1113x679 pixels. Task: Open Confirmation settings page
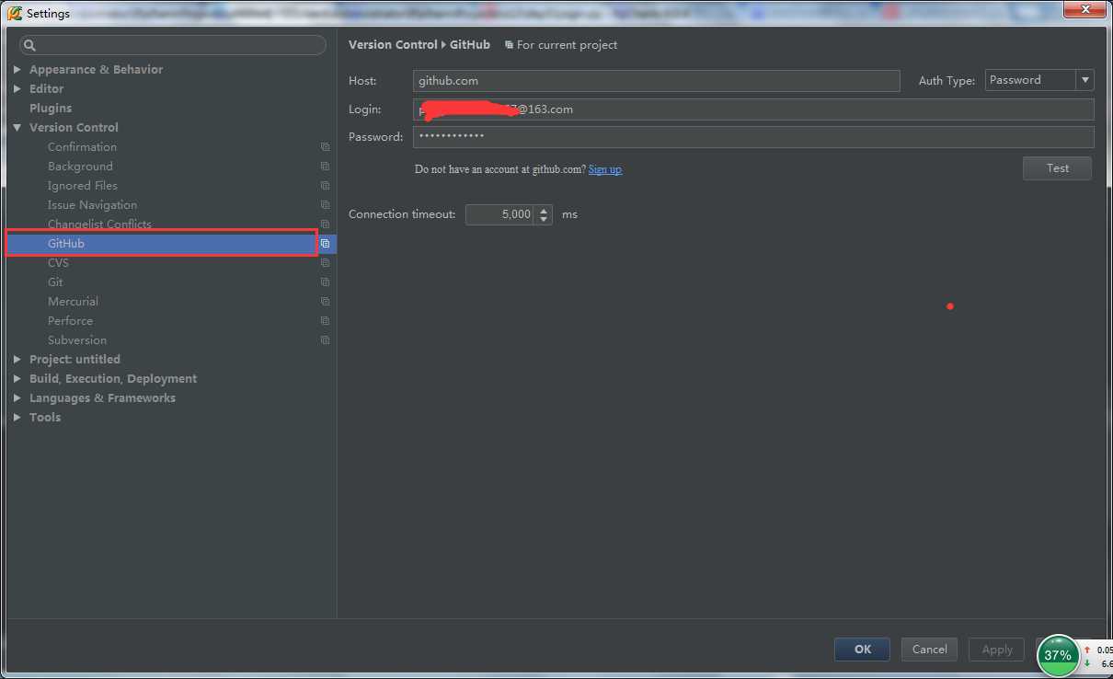tap(82, 147)
